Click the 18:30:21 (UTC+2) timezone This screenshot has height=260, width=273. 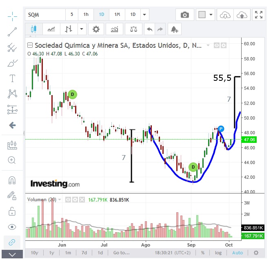173,253
